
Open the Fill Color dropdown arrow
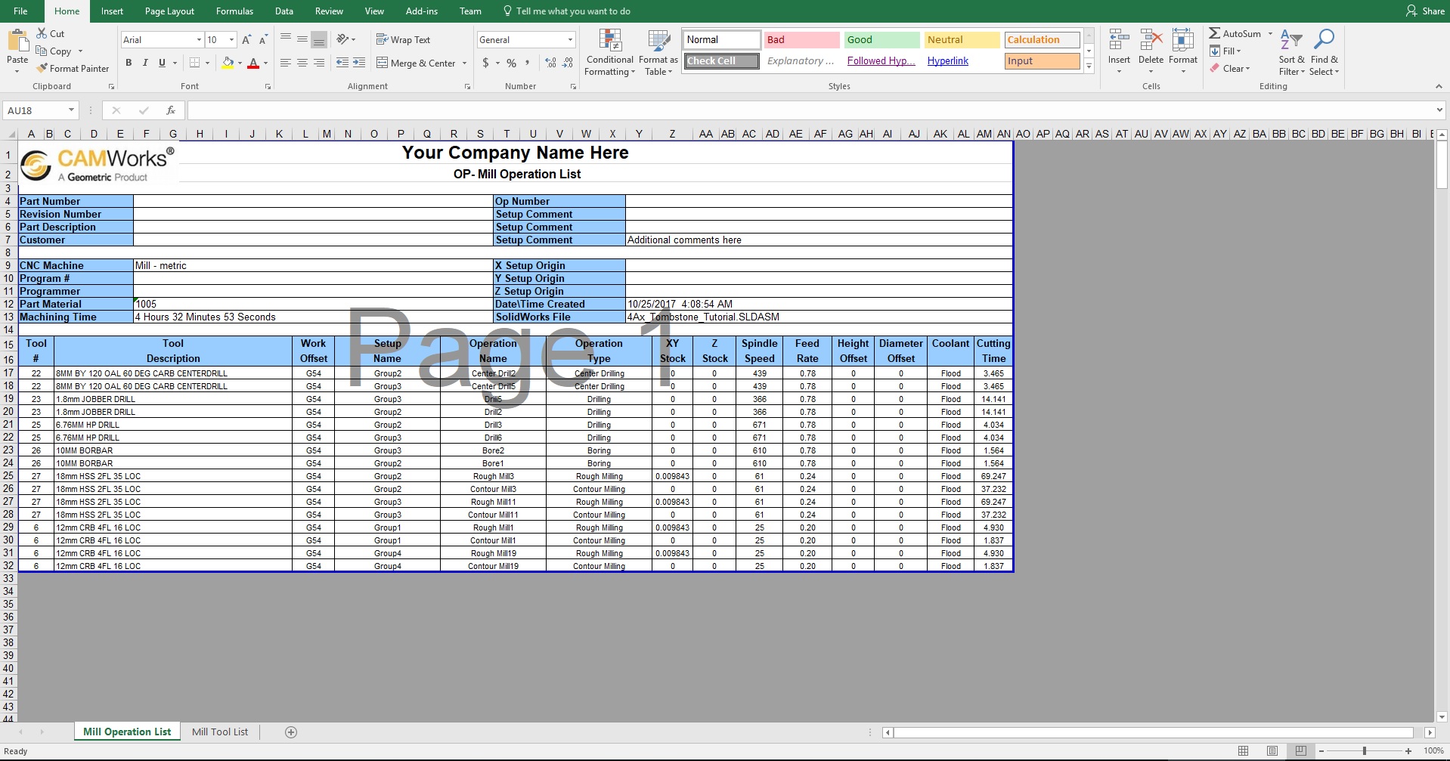[x=239, y=63]
